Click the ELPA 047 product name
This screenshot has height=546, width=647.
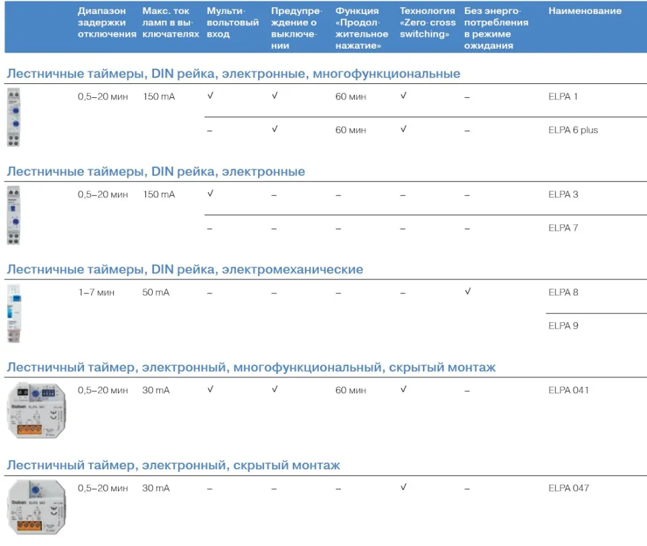[x=568, y=488]
